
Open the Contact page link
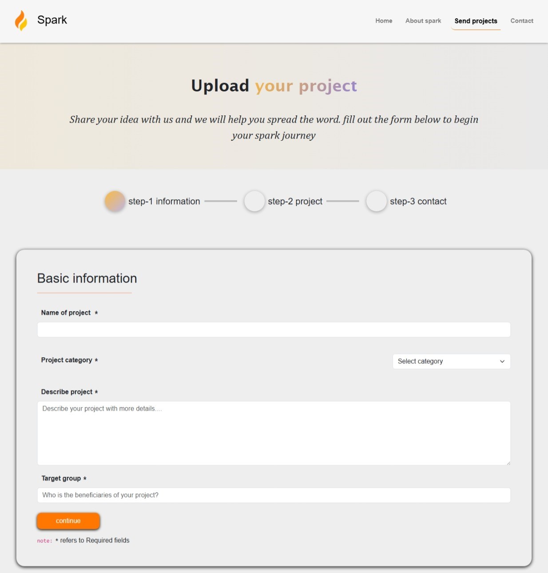[522, 21]
